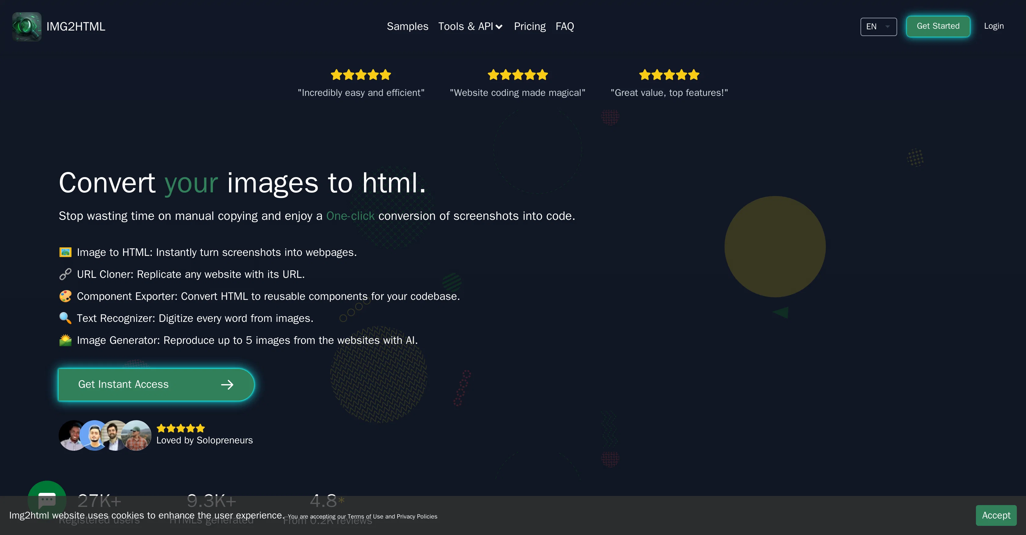Click Get Instant Access button
Viewport: 1026px width, 535px height.
coord(156,384)
